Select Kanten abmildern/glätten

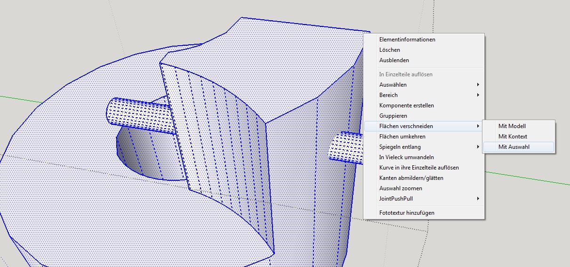[411, 178]
